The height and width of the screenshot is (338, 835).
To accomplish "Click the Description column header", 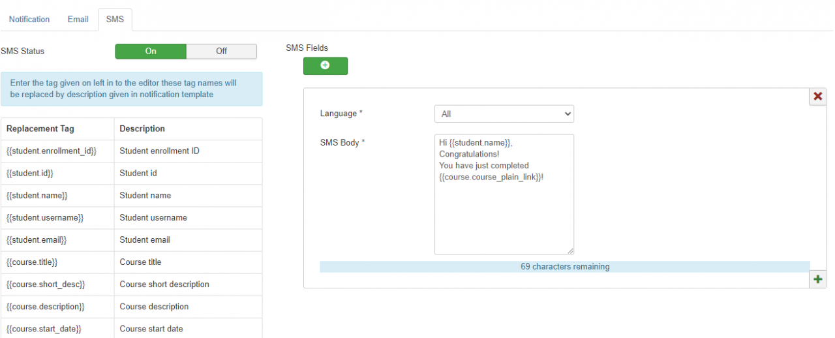I will point(142,129).
